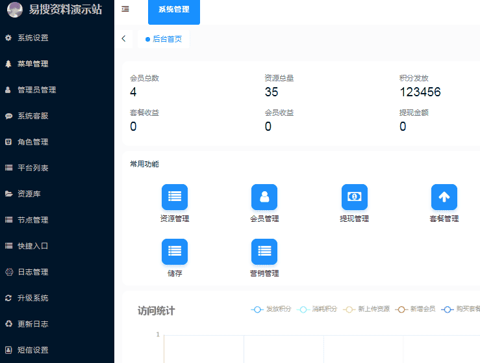The height and width of the screenshot is (363, 480).
Task: Open the 营销管理 shortcut icon
Action: (264, 251)
